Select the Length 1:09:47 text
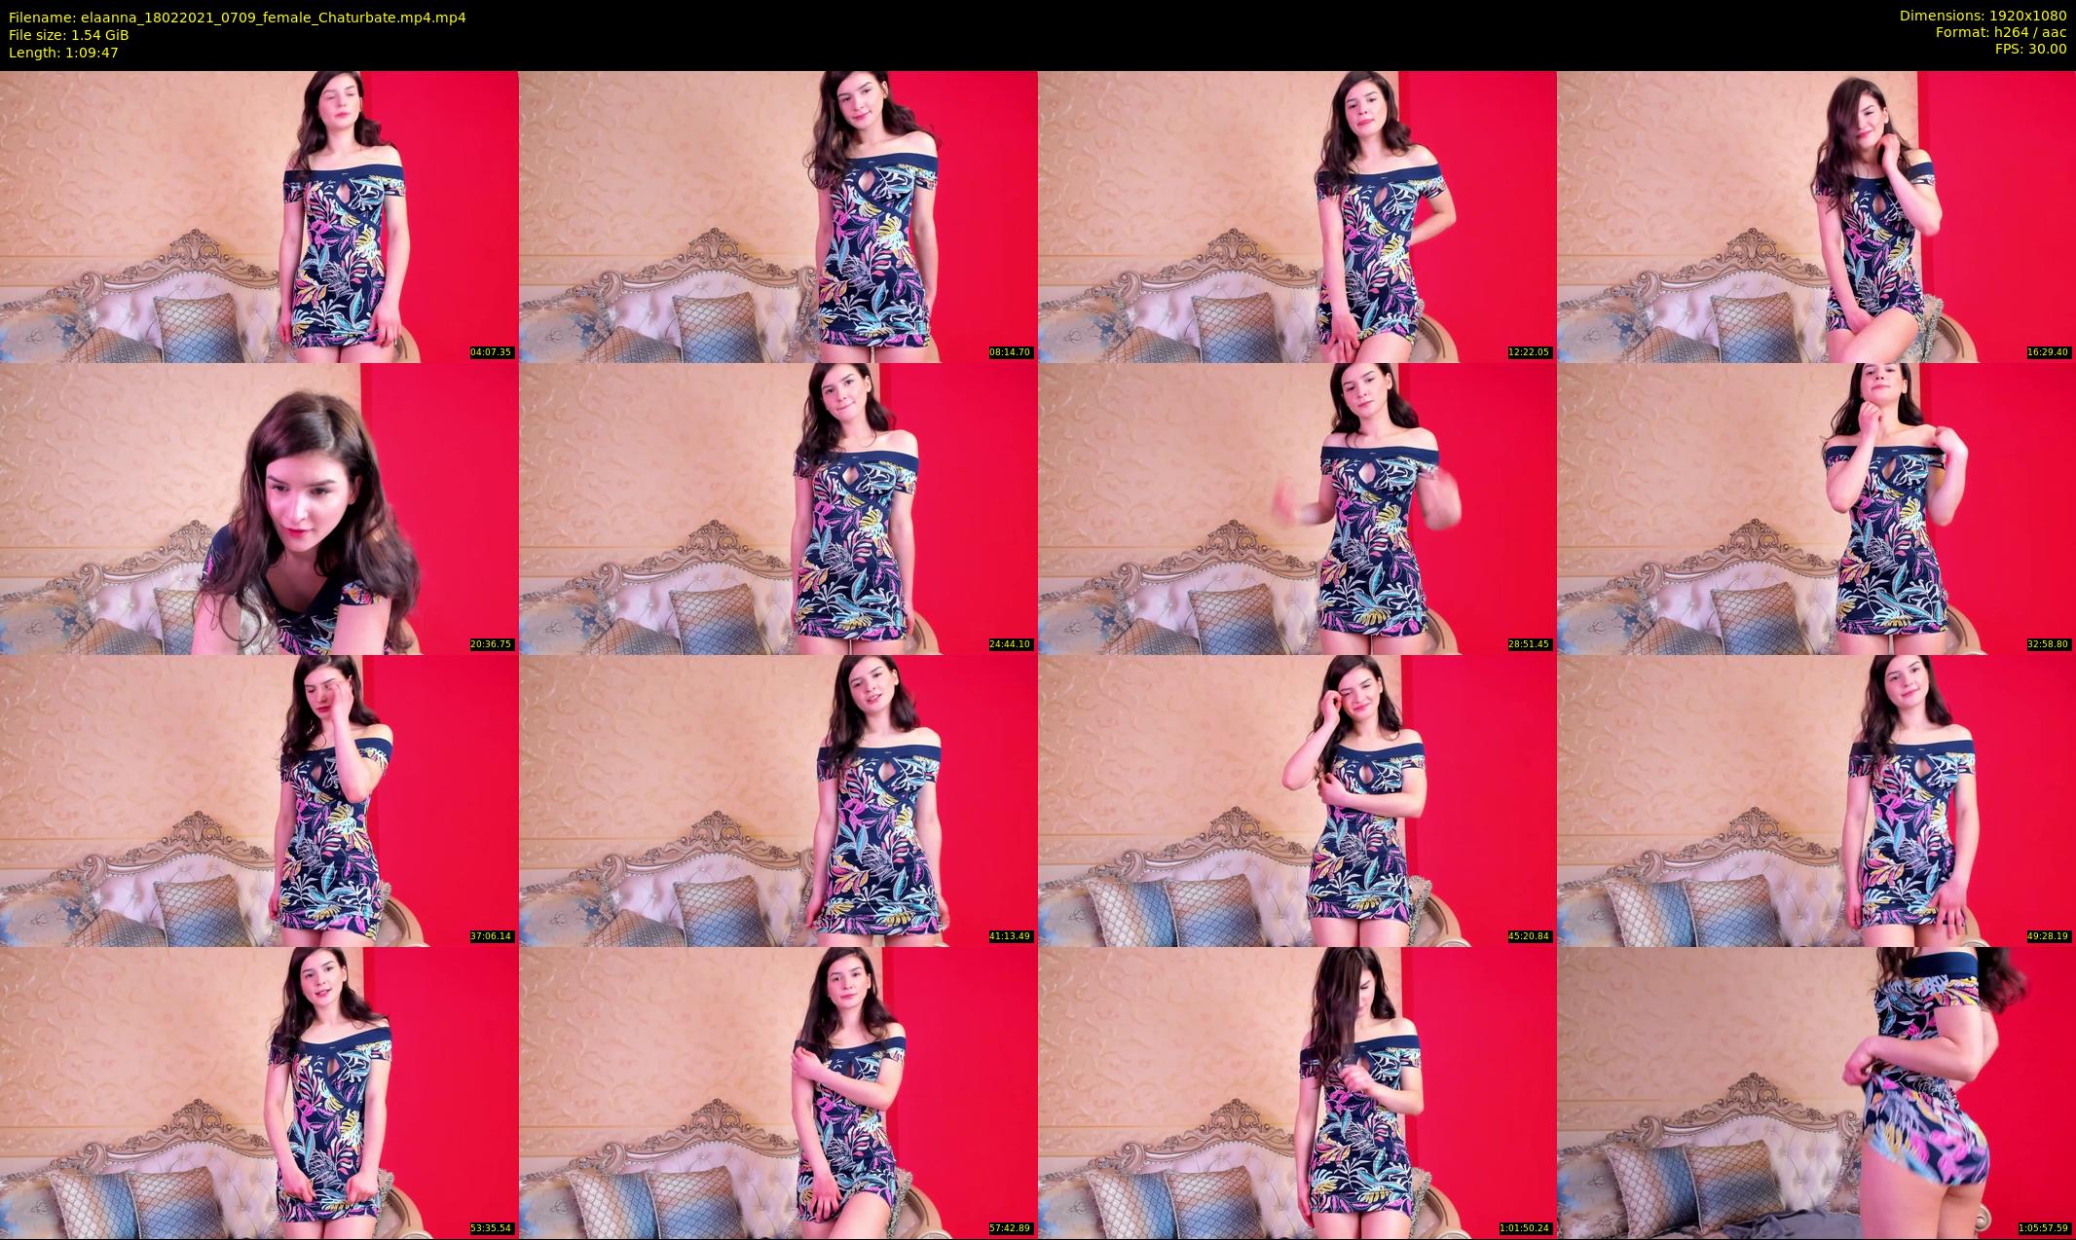Image resolution: width=2076 pixels, height=1240 pixels. (x=63, y=53)
